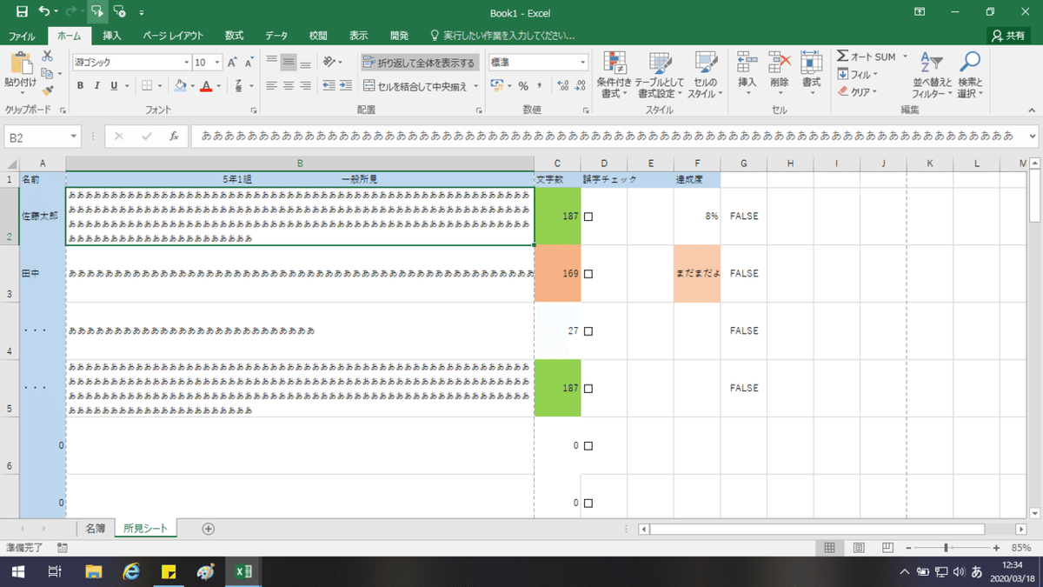Screen dimensions: 1043x587
Task: Click the Paste clipboard icon
Action: point(21,63)
